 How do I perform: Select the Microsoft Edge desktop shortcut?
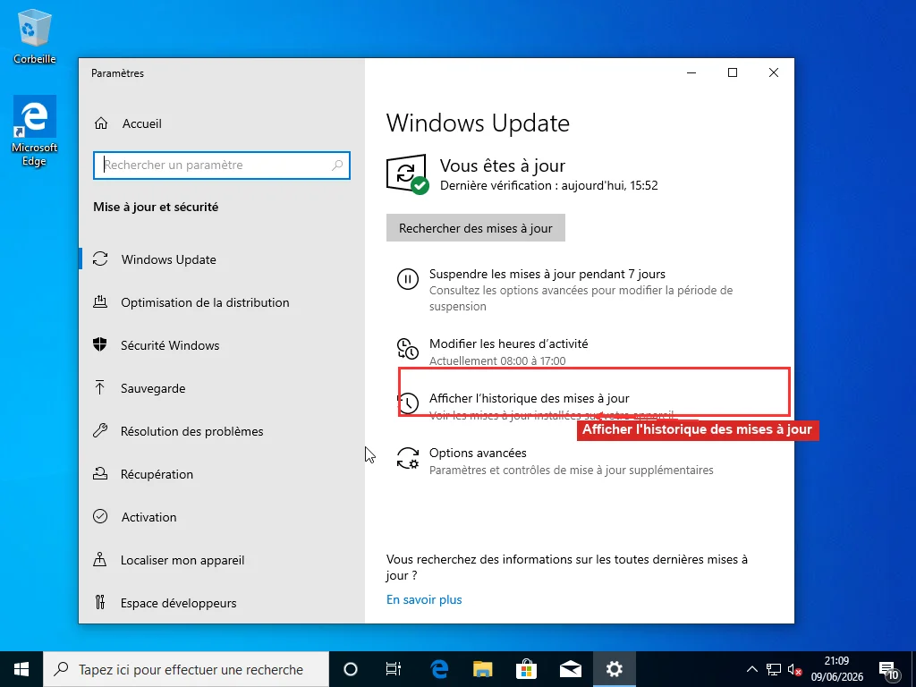35,131
